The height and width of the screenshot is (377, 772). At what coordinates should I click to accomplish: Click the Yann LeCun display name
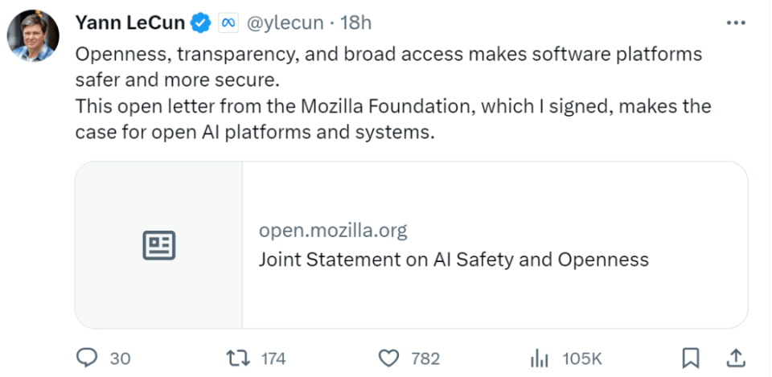pyautogui.click(x=130, y=23)
